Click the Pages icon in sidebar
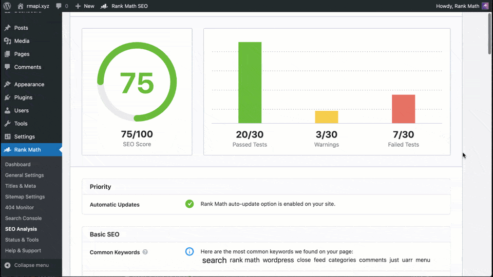Viewport: 493px width, 277px height. pyautogui.click(x=8, y=54)
